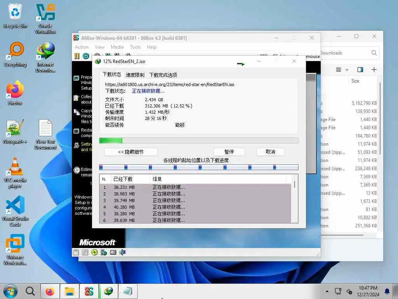Select the New Text Document desktop file
The width and height of the screenshot is (398, 299).
coord(45,134)
